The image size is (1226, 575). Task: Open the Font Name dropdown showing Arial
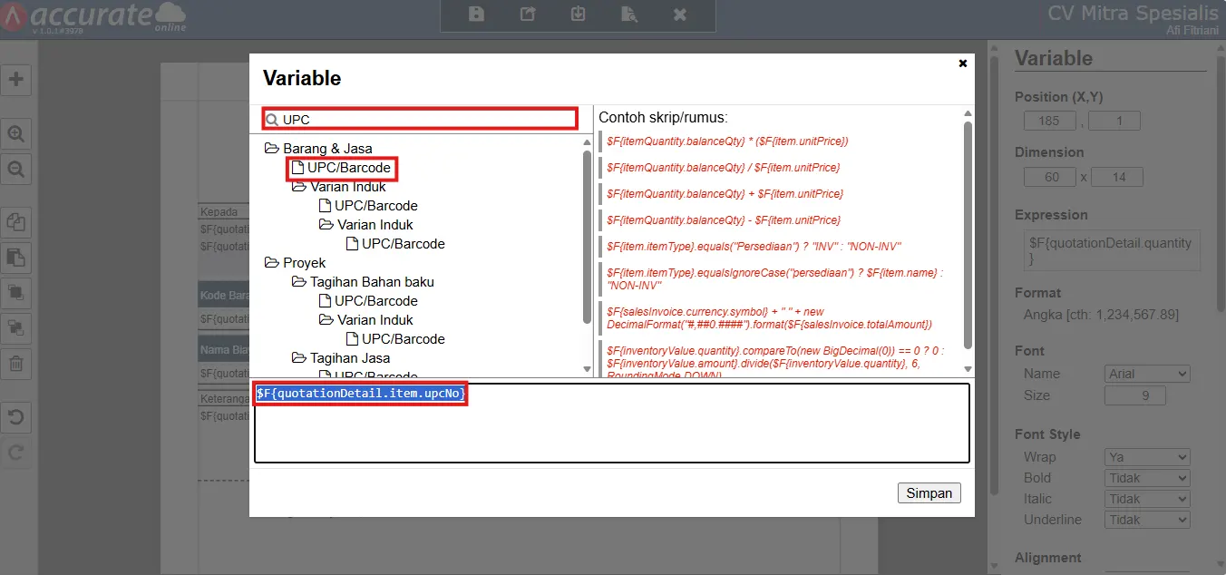[1147, 374]
